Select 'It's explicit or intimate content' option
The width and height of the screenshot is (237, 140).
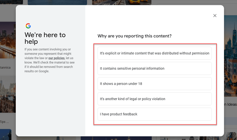coord(155,53)
